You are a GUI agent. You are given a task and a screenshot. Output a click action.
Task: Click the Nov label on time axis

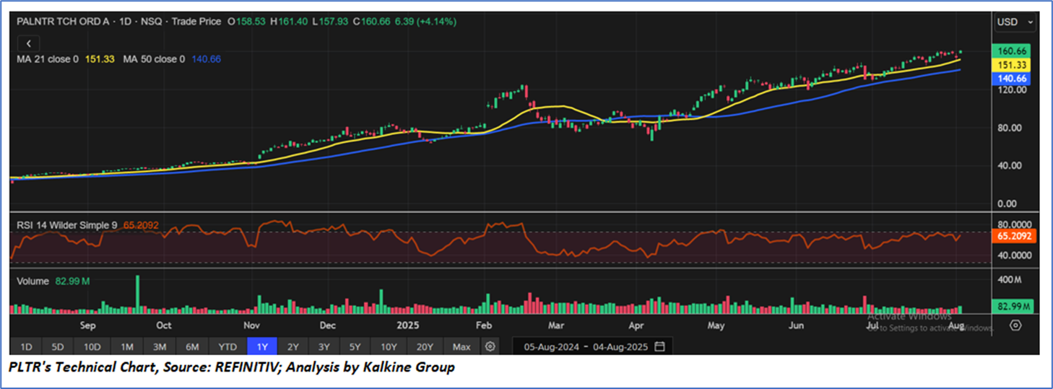[251, 325]
